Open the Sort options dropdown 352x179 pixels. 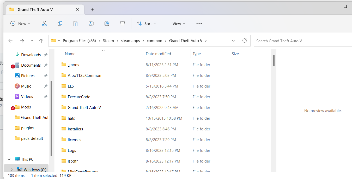pos(146,24)
